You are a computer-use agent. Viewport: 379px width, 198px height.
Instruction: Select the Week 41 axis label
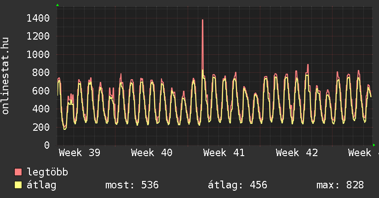224,153
